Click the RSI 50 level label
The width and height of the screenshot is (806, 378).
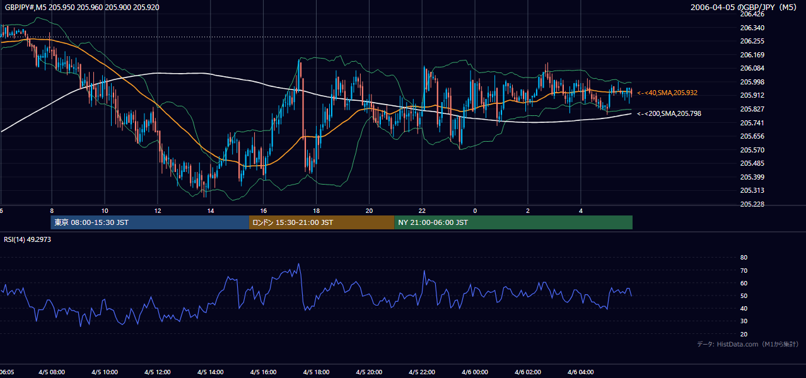744,295
